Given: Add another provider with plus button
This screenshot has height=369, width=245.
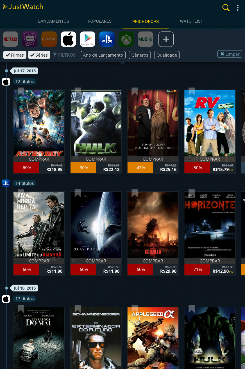Looking at the screenshot, I should click(166, 39).
